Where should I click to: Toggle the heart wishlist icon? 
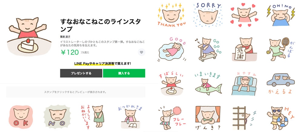coord(142,52)
